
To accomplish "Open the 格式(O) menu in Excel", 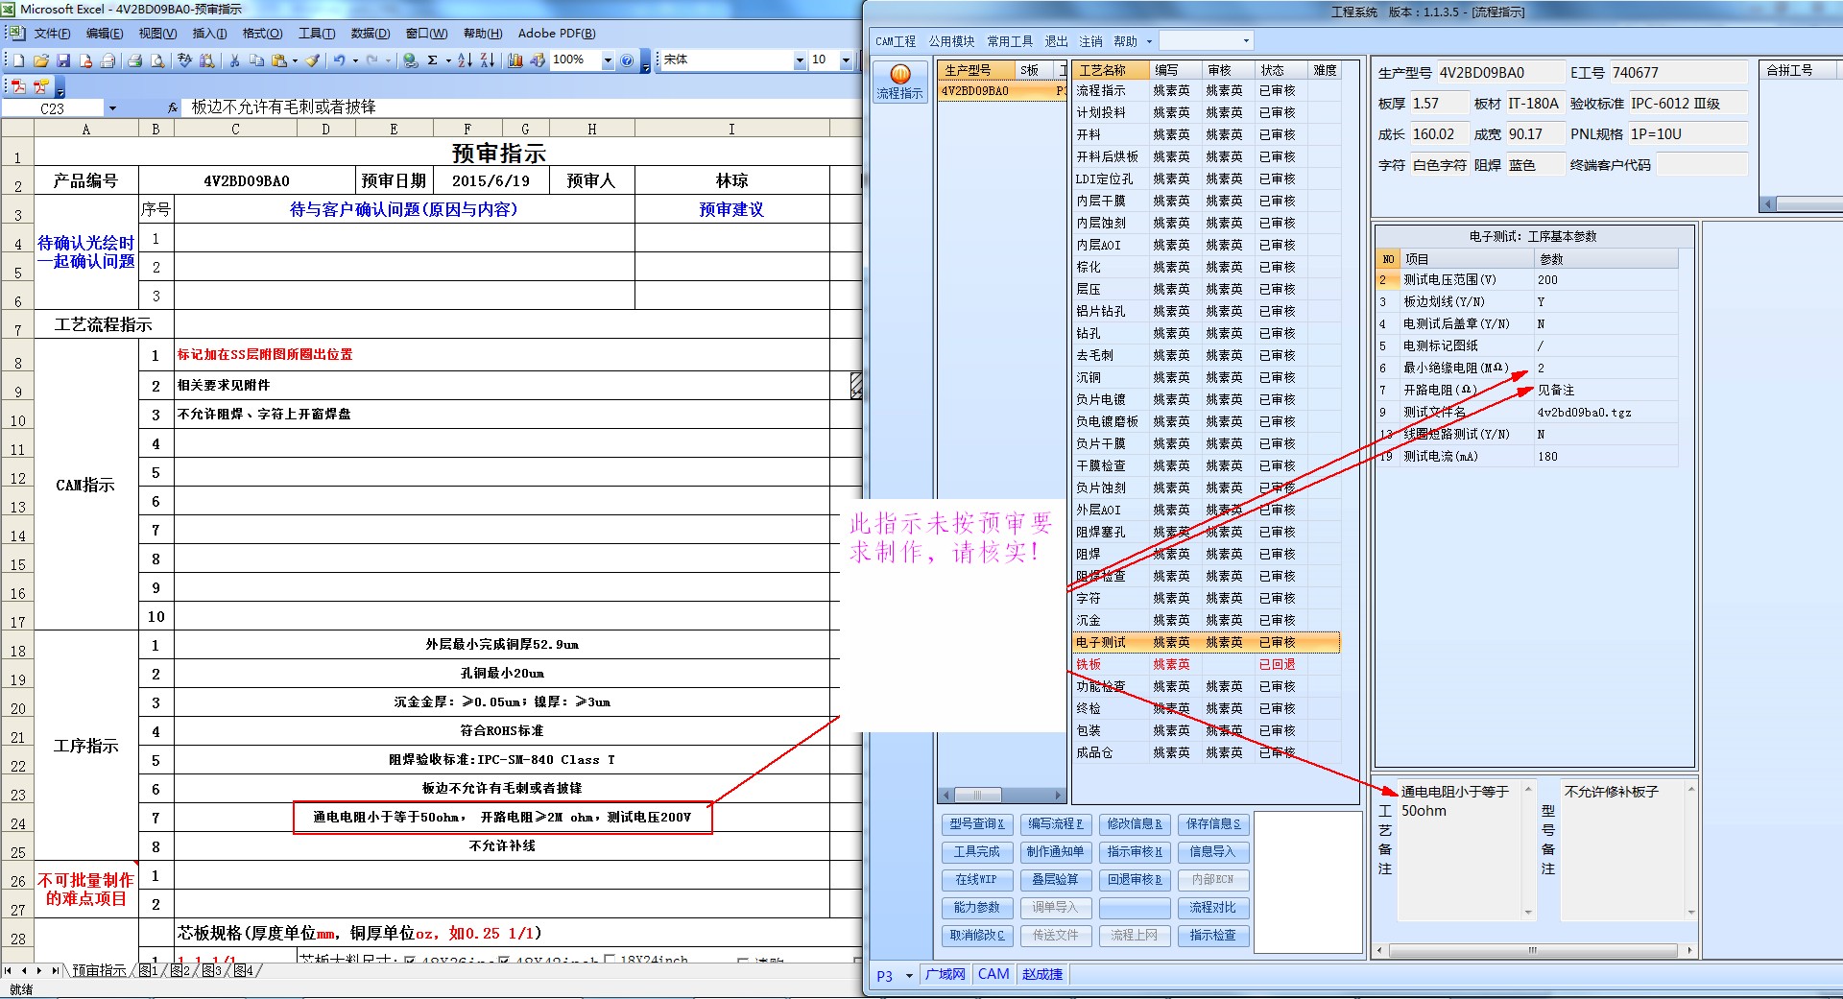I will [262, 34].
